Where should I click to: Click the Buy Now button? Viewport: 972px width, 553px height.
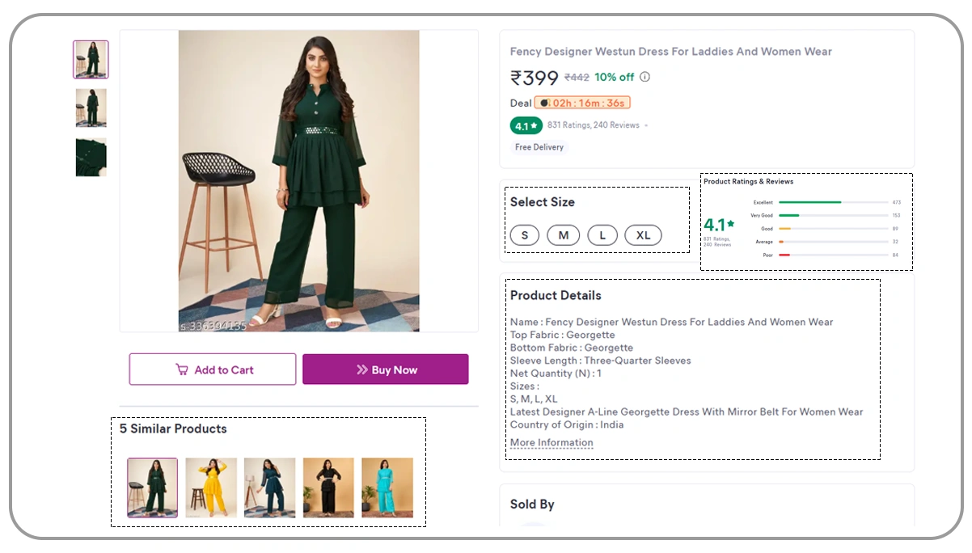pos(386,369)
